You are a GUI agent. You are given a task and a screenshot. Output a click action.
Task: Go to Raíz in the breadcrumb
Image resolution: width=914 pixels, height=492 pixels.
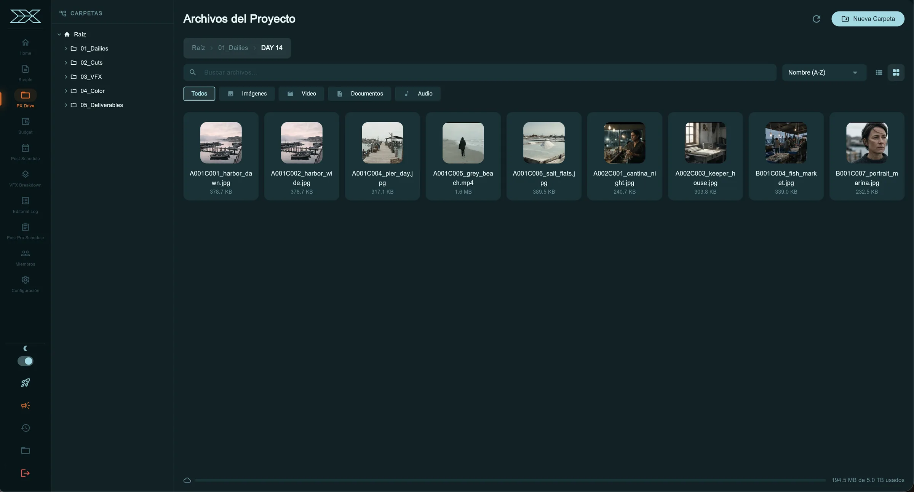click(198, 48)
